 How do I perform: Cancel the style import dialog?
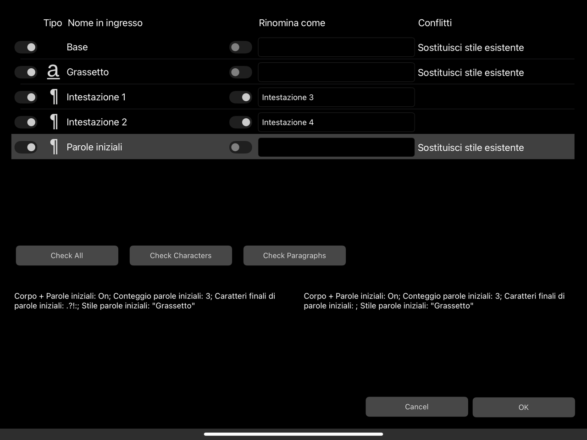[416, 407]
